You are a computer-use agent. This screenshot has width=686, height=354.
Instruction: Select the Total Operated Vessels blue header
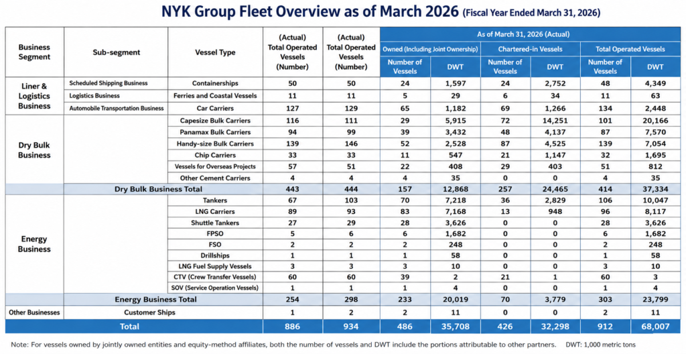630,49
